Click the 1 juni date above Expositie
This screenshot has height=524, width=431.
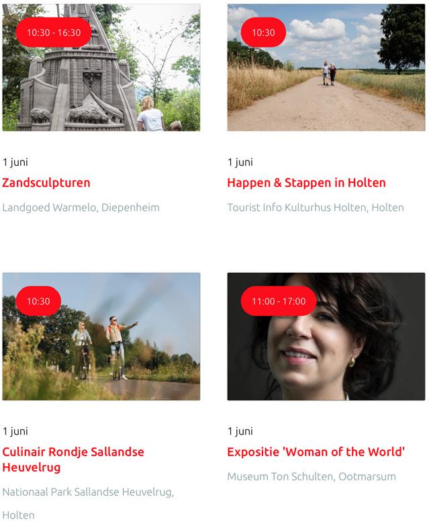[240, 431]
